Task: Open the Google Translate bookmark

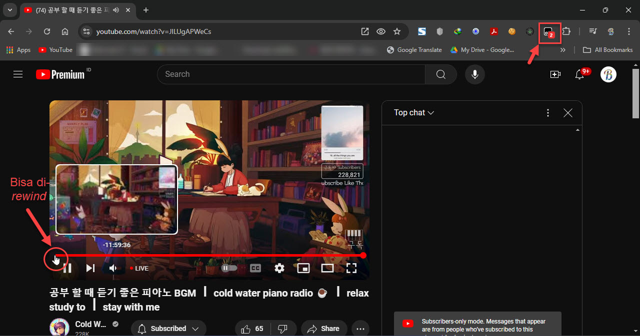Action: coord(414,50)
